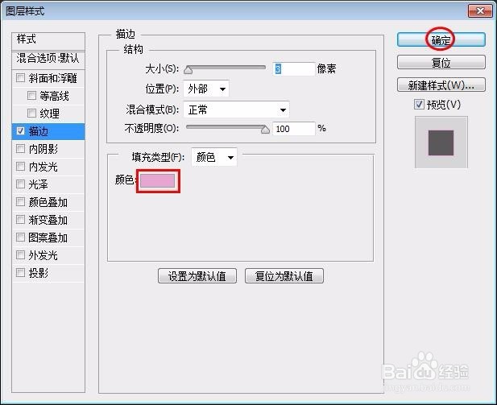The height and width of the screenshot is (405, 497).
Task: Open the 填充类型 dropdown showing 颜色
Action: (x=214, y=157)
